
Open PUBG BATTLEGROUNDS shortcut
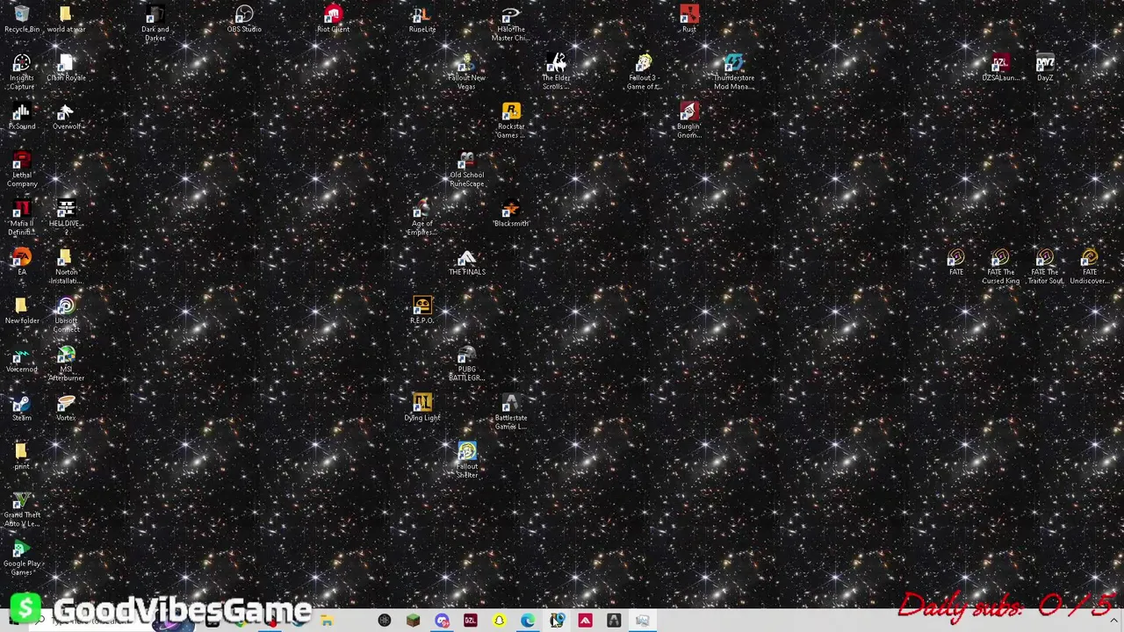coord(467,363)
